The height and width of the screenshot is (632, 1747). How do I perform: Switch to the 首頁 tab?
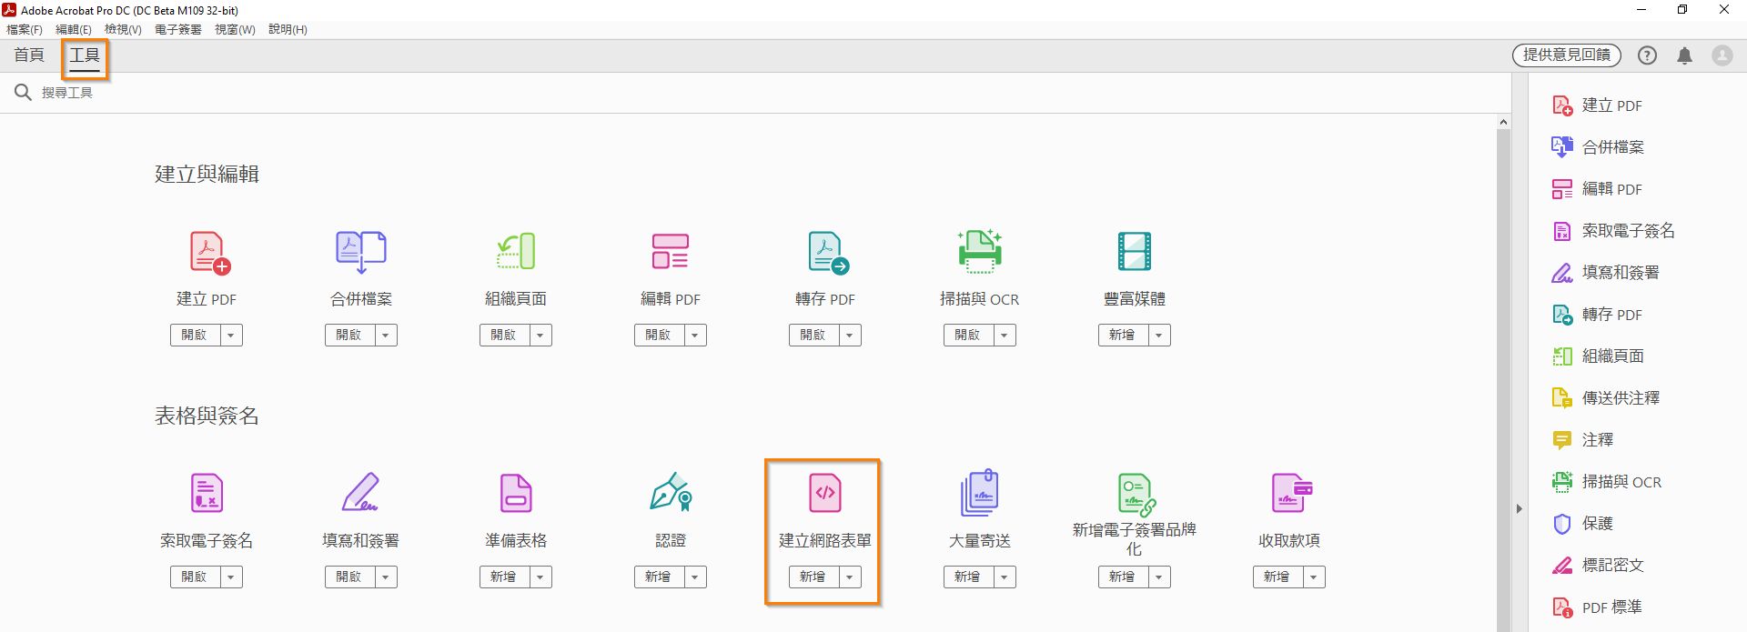pos(29,55)
